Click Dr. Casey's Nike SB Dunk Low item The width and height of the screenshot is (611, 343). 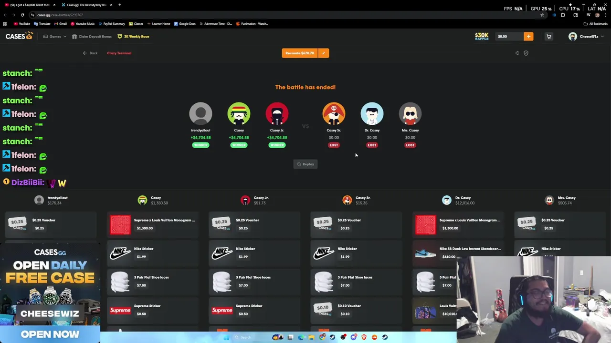pyautogui.click(x=458, y=253)
